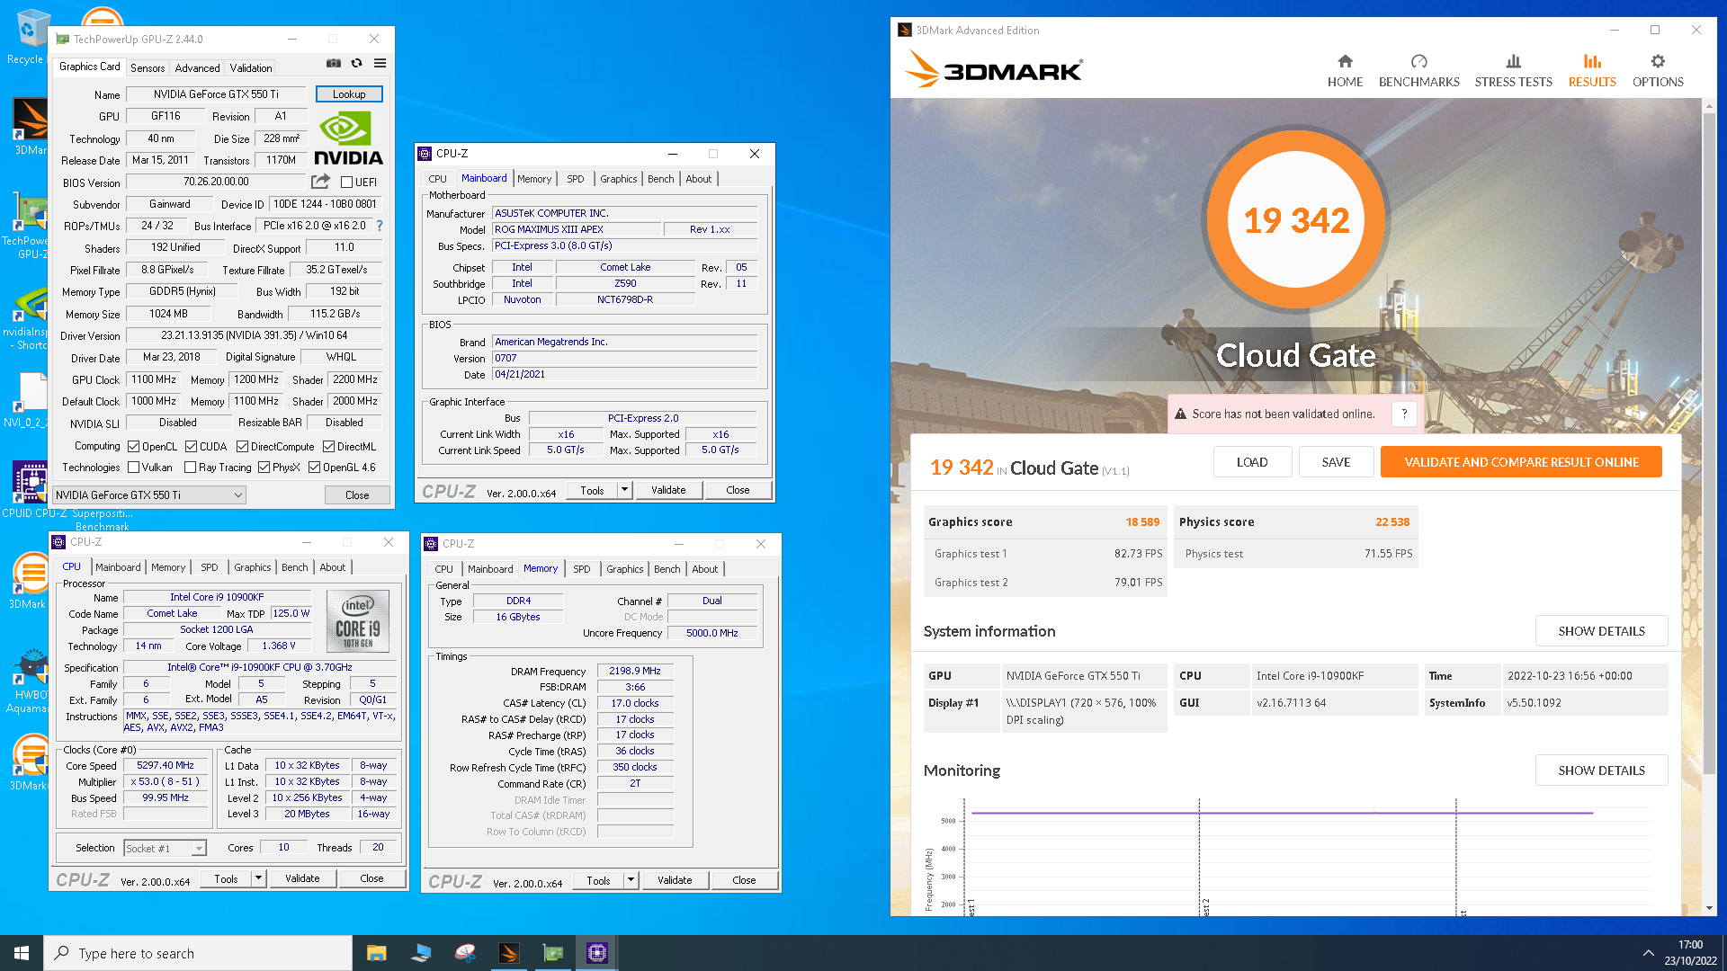Click the Intel Core i9 logo in CPU-Z
1727x971 pixels.
coord(358,621)
